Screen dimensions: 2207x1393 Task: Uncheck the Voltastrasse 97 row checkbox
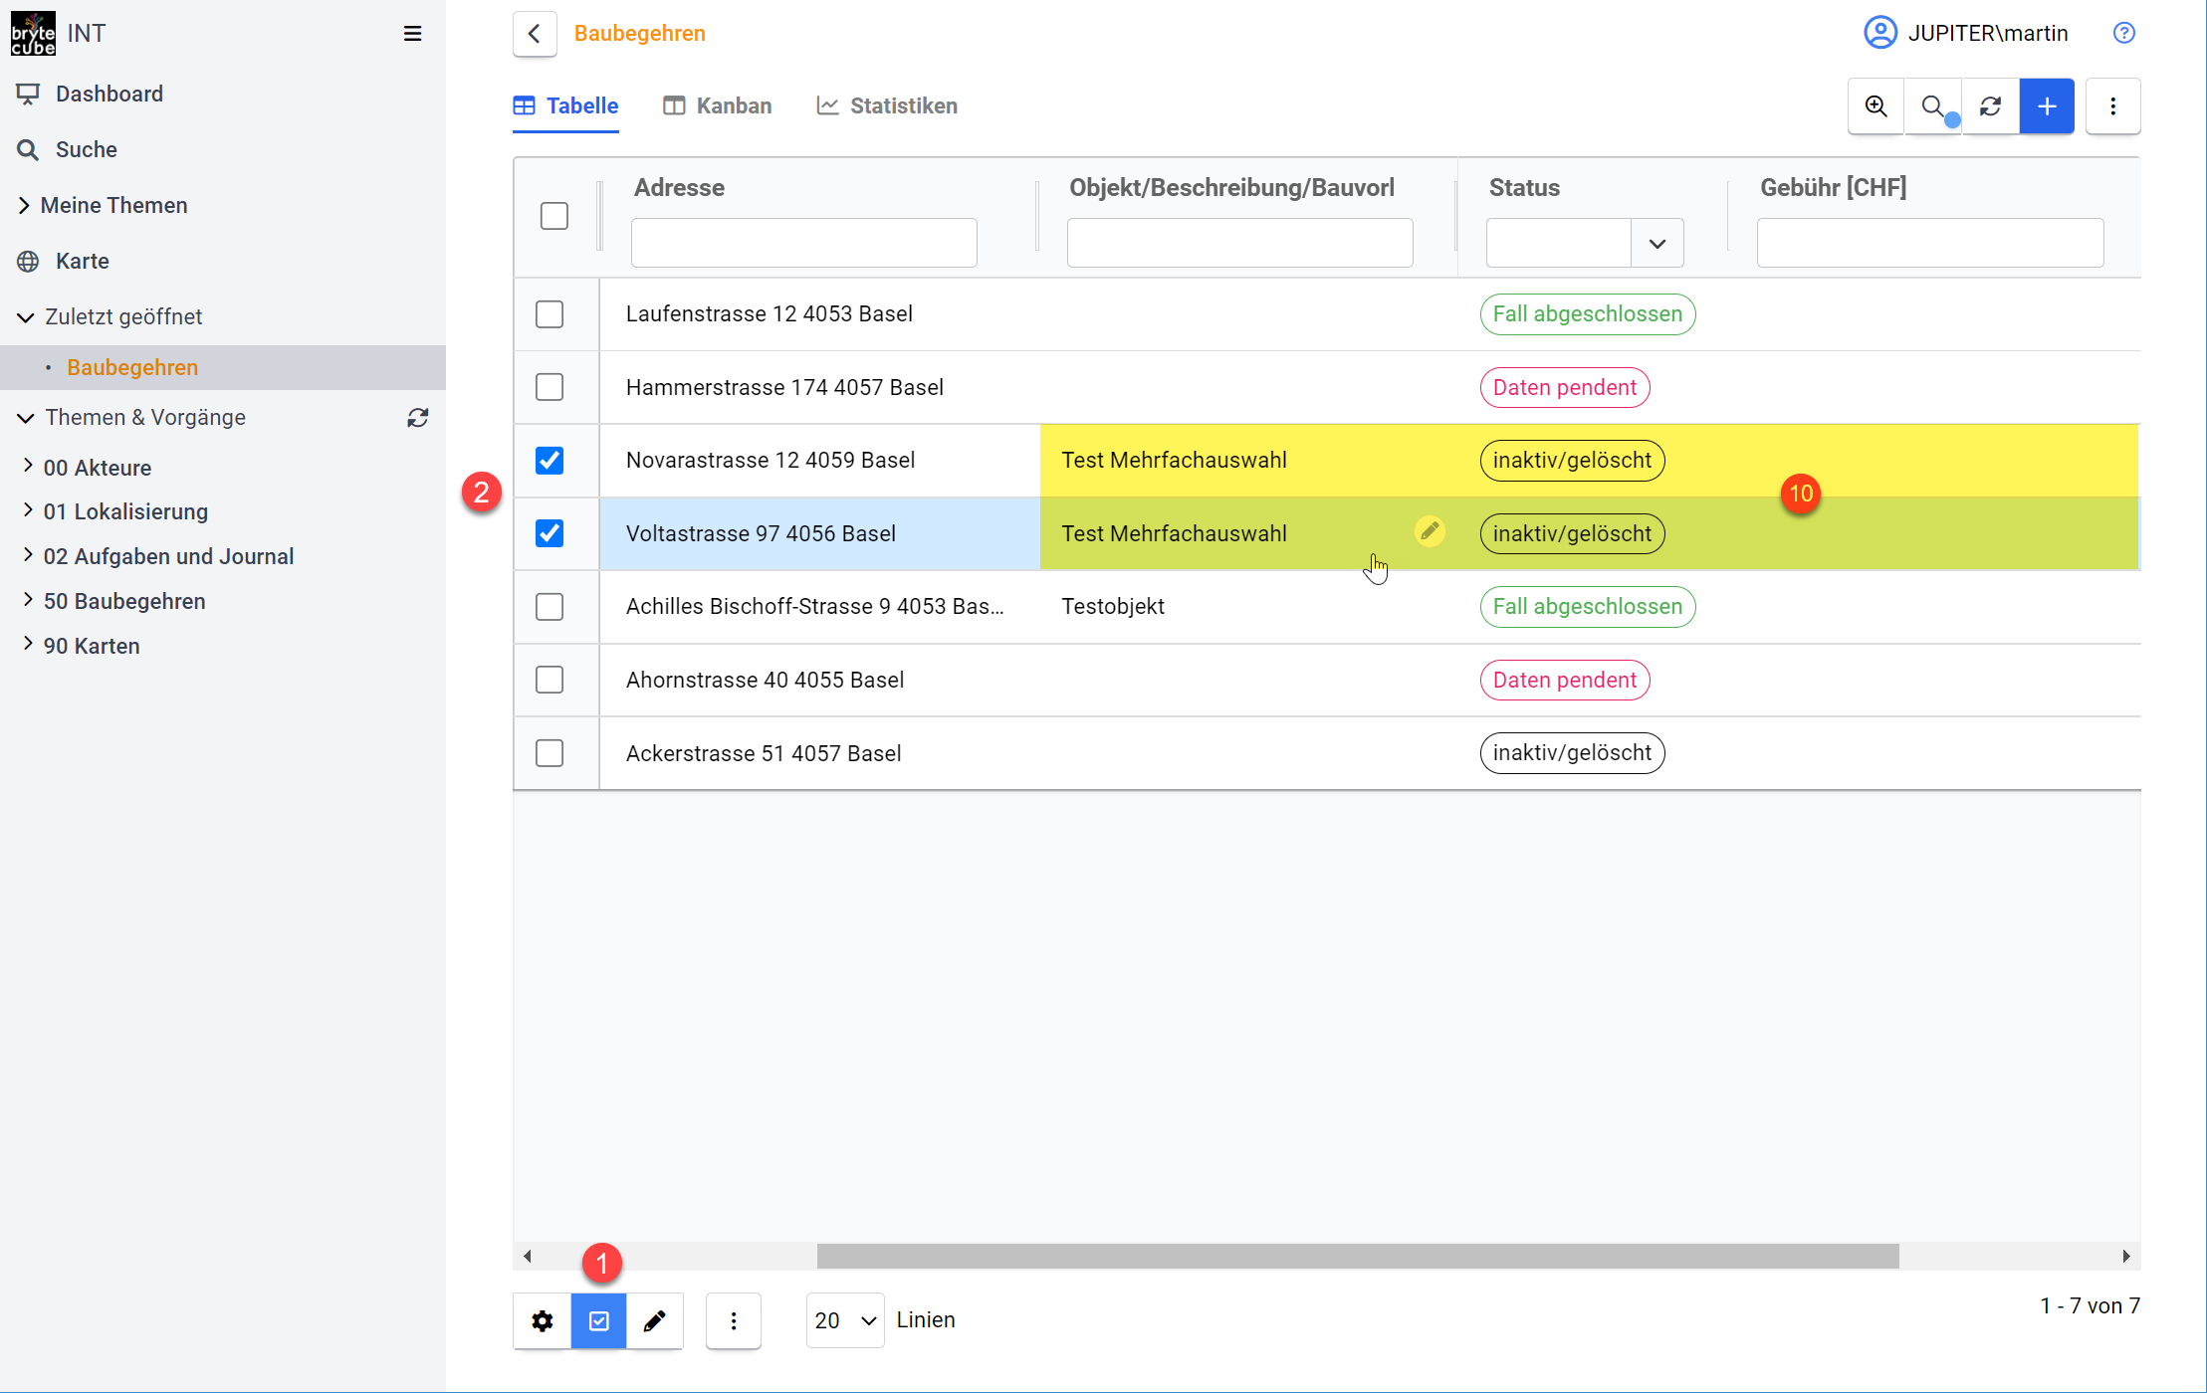(550, 533)
